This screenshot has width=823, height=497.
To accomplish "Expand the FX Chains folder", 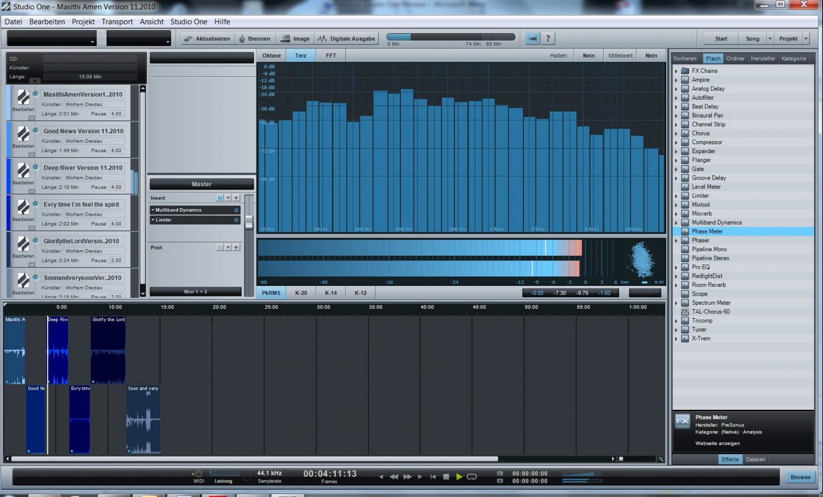I will [676, 71].
